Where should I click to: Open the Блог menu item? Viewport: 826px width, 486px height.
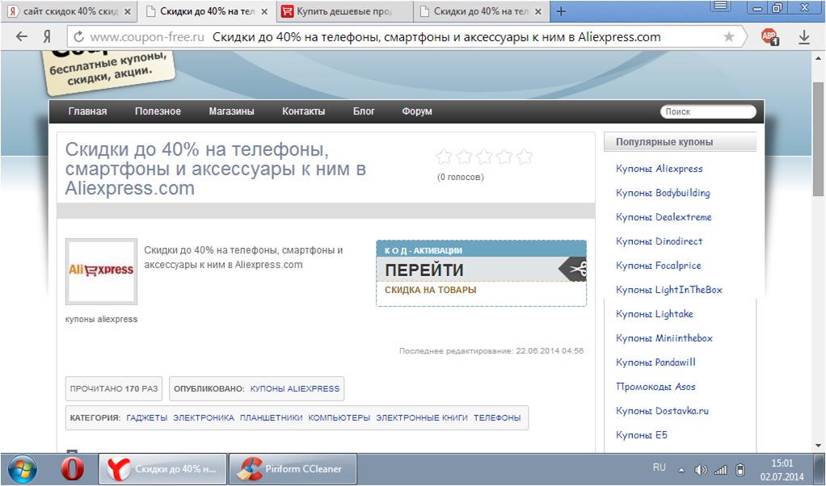[x=364, y=111]
